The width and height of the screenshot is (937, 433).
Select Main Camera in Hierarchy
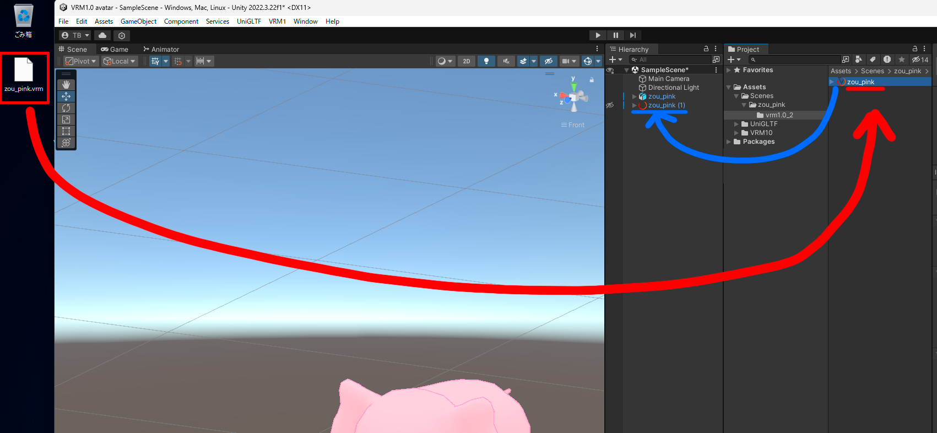[668, 79]
